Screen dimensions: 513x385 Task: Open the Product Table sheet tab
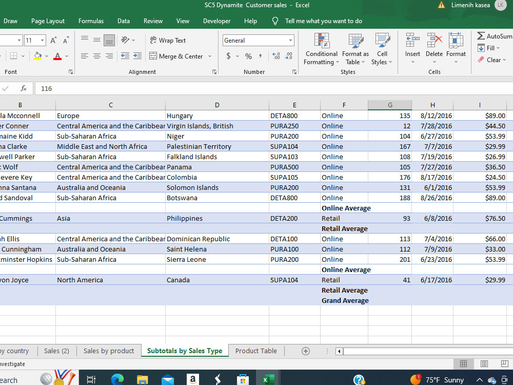[255, 351]
